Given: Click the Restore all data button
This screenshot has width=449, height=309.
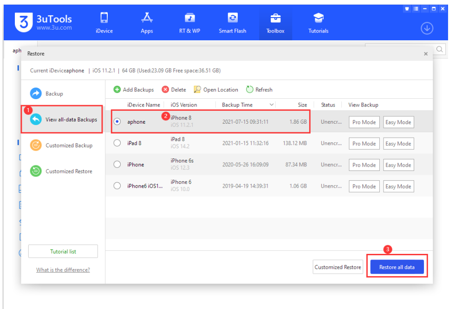Looking at the screenshot, I should pyautogui.click(x=397, y=266).
